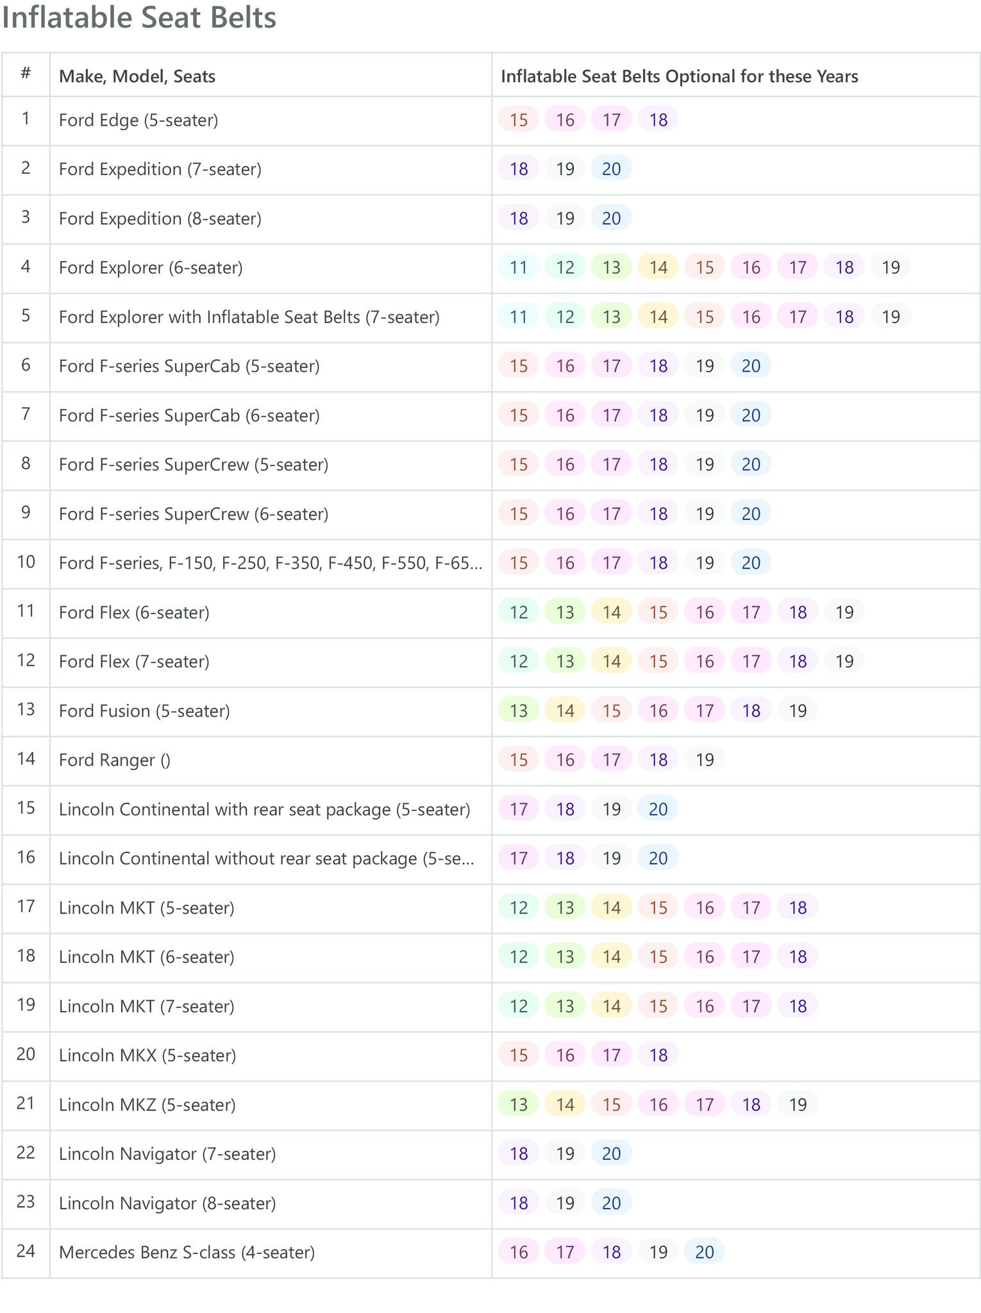The width and height of the screenshot is (981, 1313).
Task: Select the 20 badge in Ford Expedition (7-seater) row
Action: pyautogui.click(x=612, y=169)
